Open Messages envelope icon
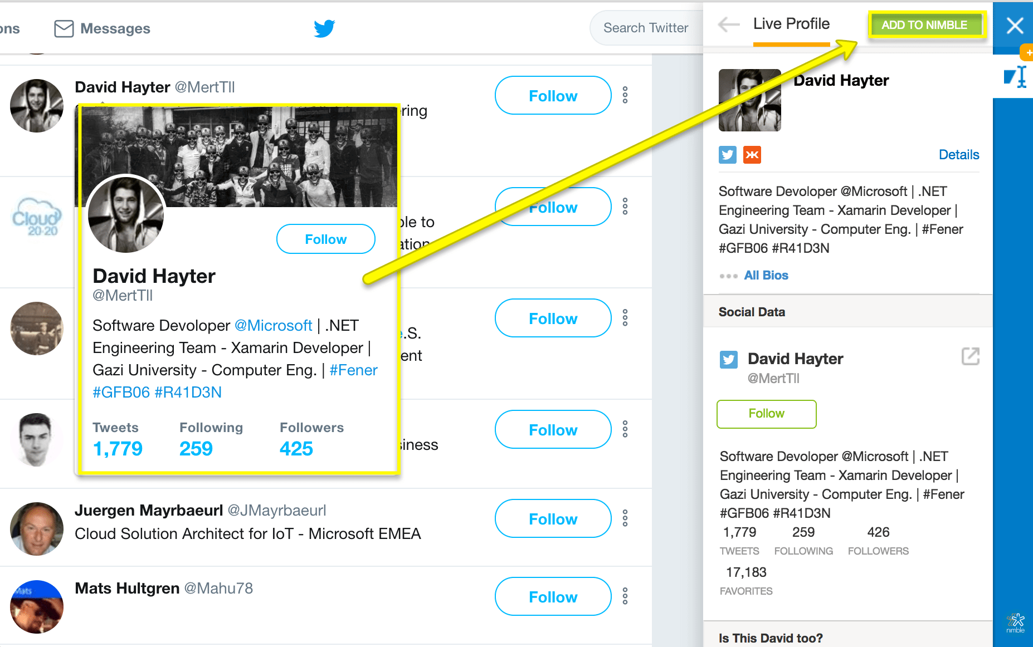 coord(64,28)
